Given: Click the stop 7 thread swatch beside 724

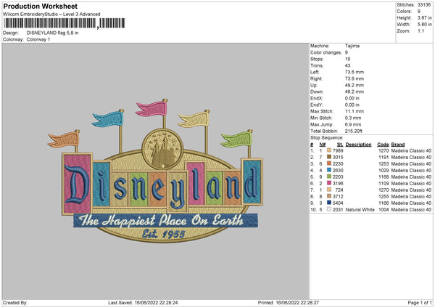Looking at the screenshot, I should coord(329,190).
